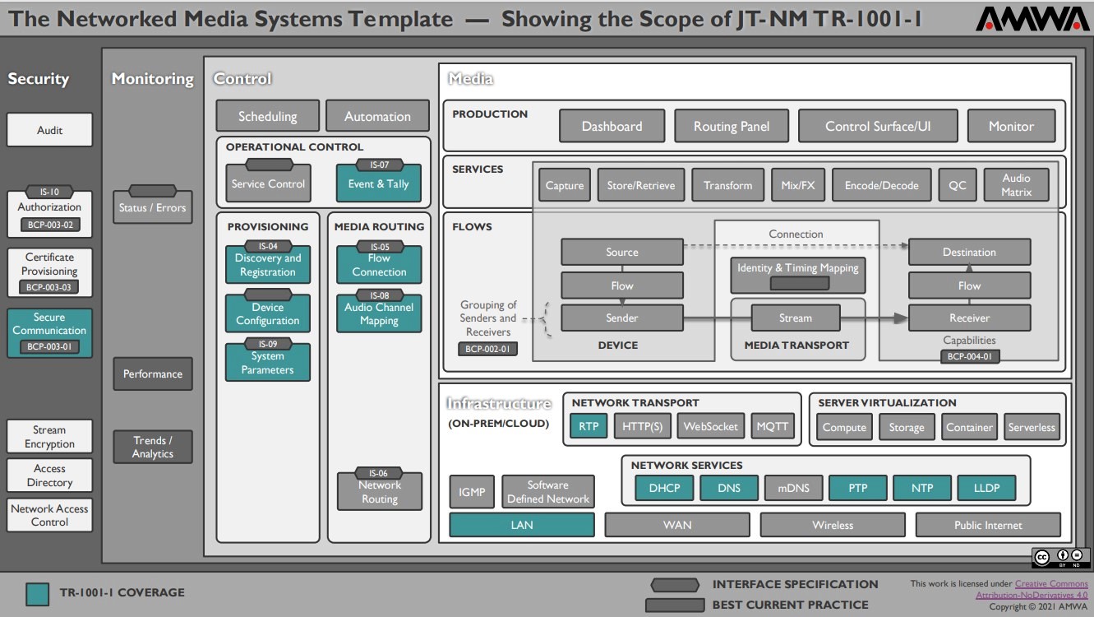Select IS-08 Audio Channel Mapping

click(379, 313)
